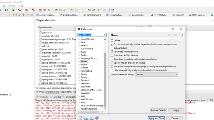
Task: Click the New Java Class icon in toolbar
Action: (49, 10)
